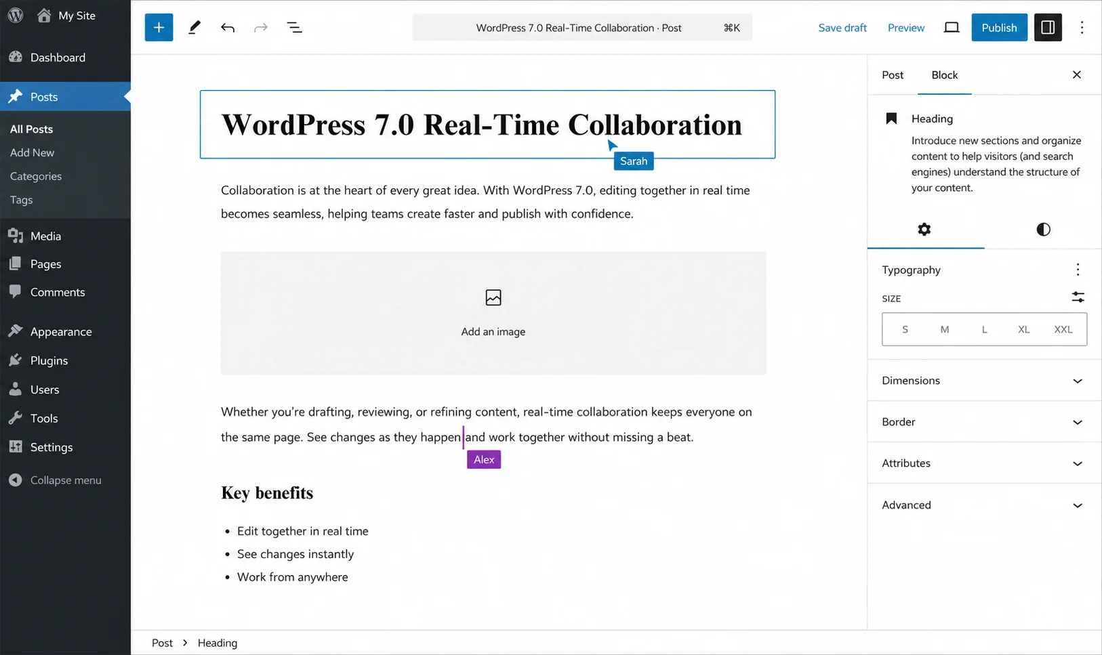
Task: Click the Users icon in sidebar
Action: pyautogui.click(x=16, y=389)
